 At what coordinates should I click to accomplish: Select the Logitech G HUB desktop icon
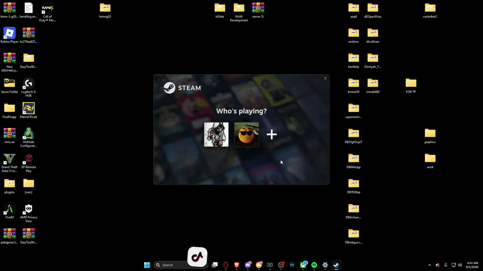[x=28, y=88]
